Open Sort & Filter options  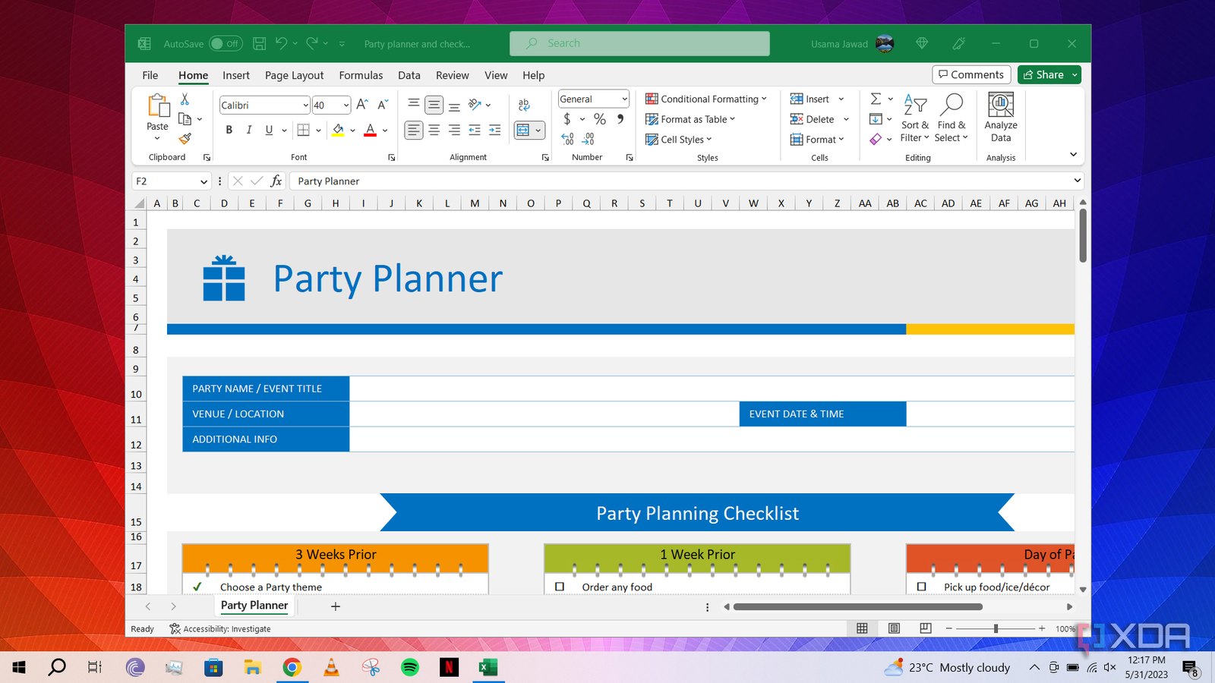click(x=915, y=119)
